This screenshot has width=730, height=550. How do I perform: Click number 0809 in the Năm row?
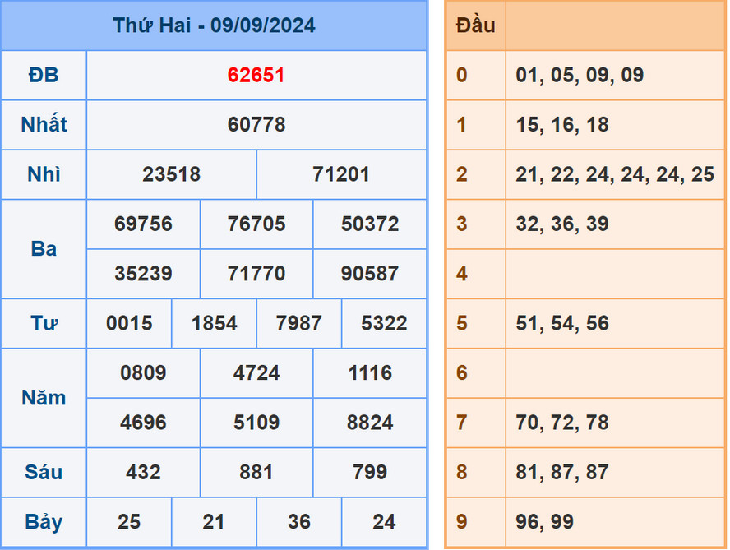[x=143, y=372]
